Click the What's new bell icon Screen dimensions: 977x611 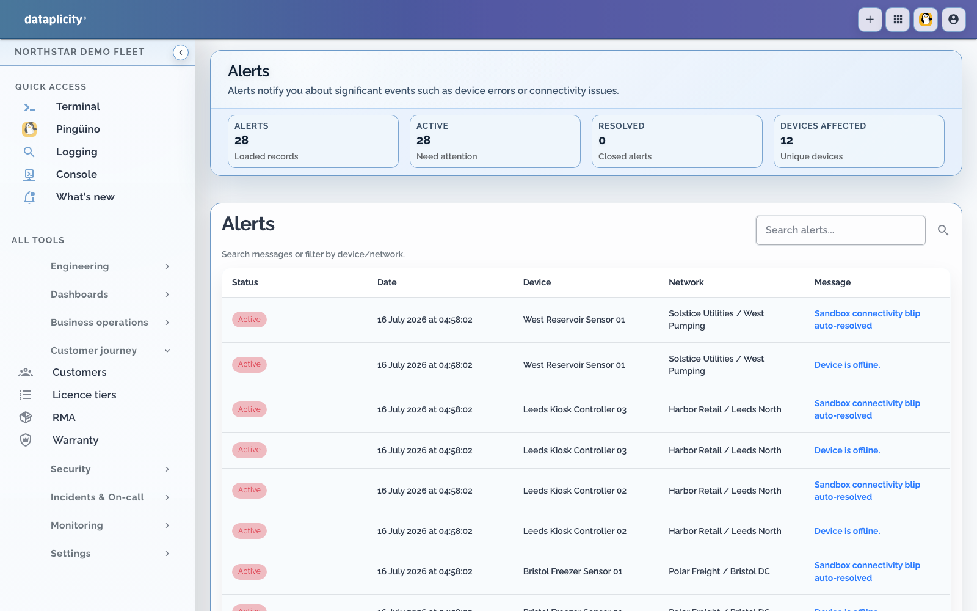tap(29, 197)
